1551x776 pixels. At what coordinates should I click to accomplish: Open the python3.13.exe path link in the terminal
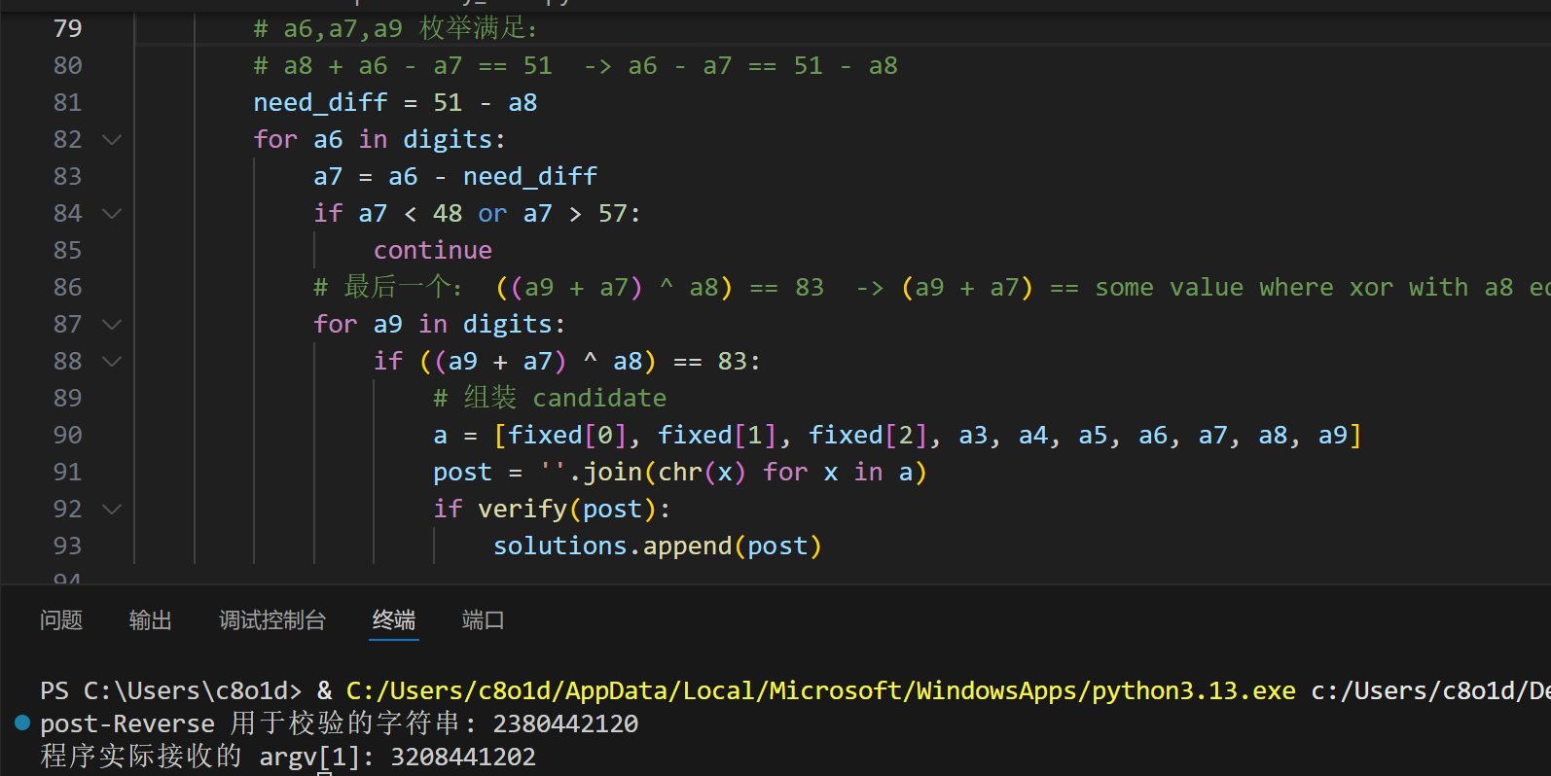820,691
